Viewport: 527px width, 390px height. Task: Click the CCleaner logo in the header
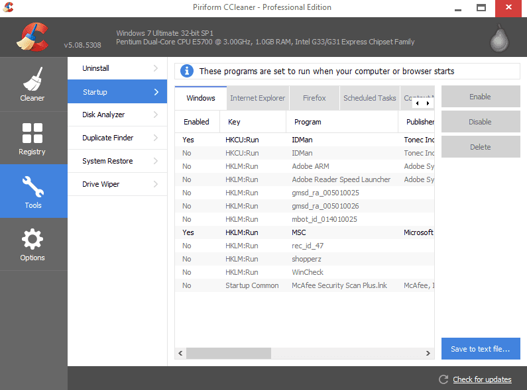pos(32,37)
